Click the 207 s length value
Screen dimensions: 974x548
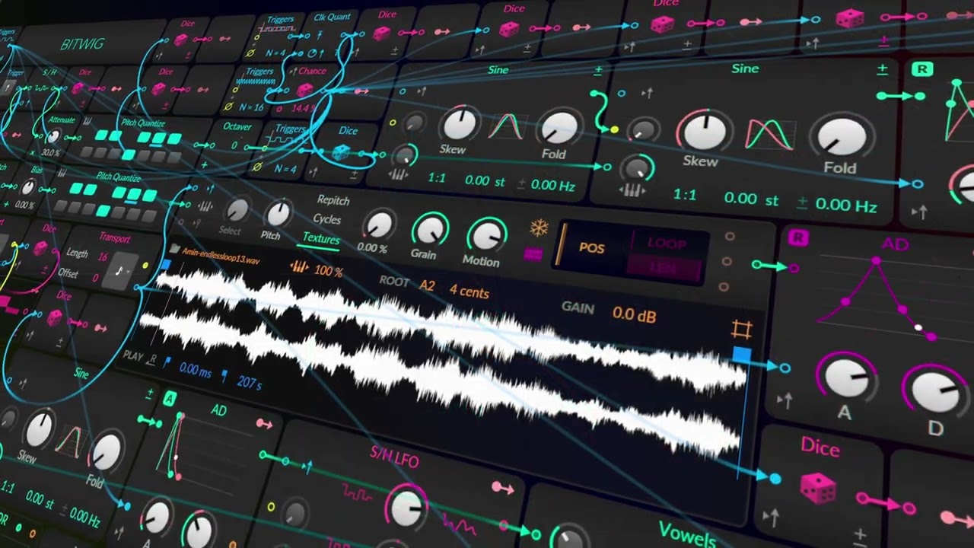[249, 382]
